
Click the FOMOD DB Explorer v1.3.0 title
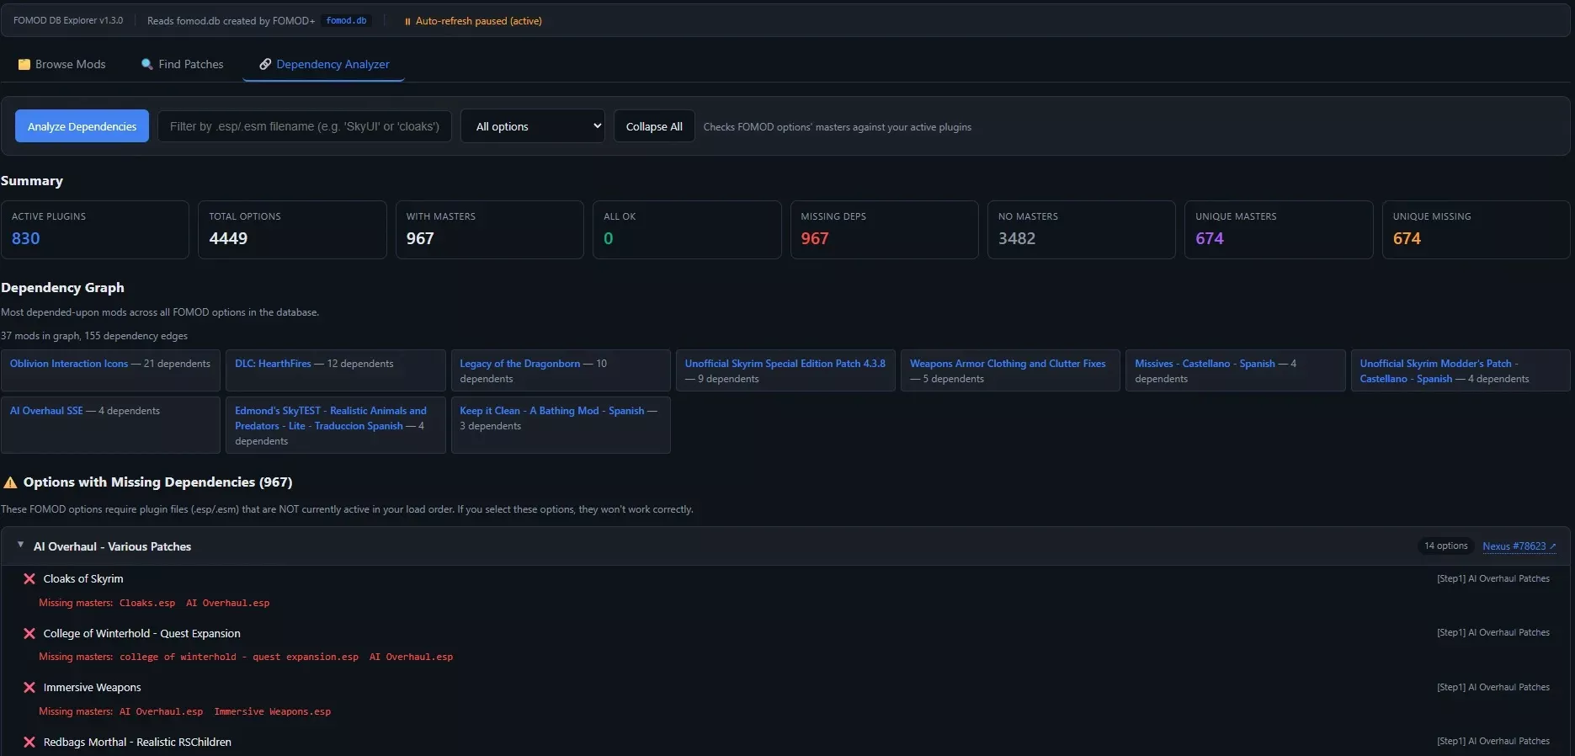pyautogui.click(x=68, y=21)
